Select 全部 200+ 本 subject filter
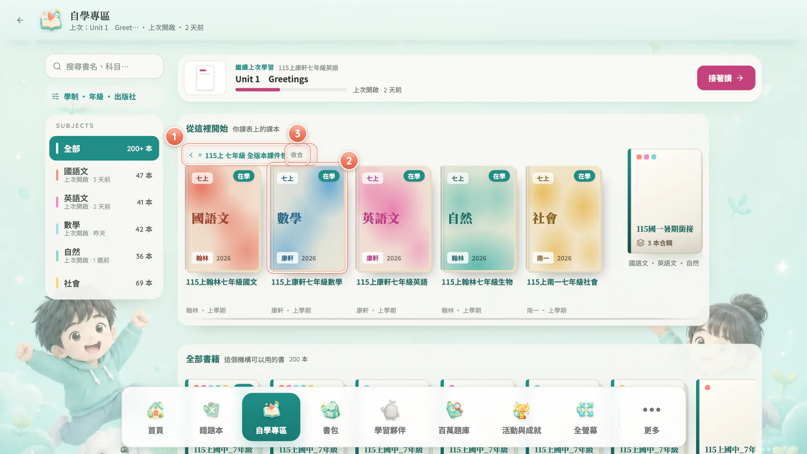 (x=104, y=148)
